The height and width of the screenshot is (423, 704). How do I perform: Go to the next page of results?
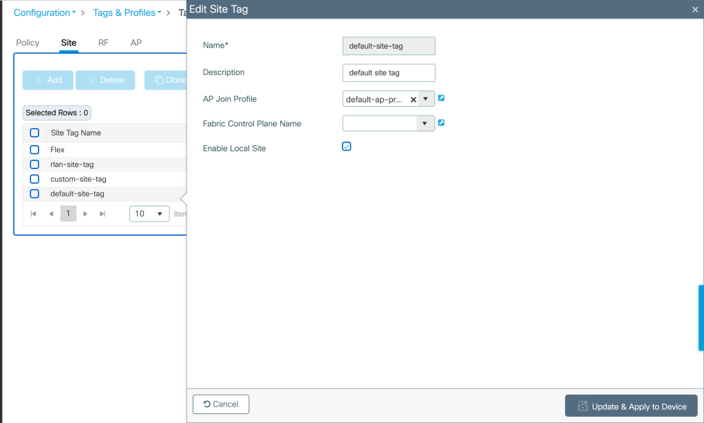(x=85, y=214)
